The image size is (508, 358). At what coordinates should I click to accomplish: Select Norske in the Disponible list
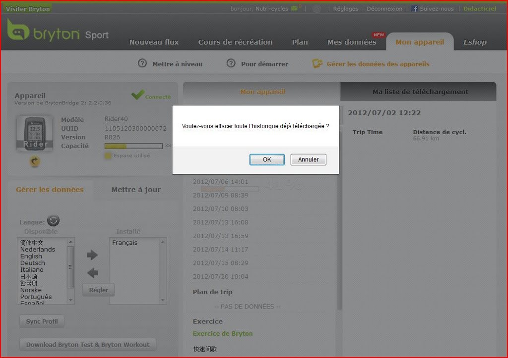click(x=31, y=290)
